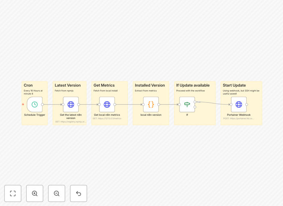Click the reset zoom arrow button
Screen dimensions: 283x206
point(78,193)
